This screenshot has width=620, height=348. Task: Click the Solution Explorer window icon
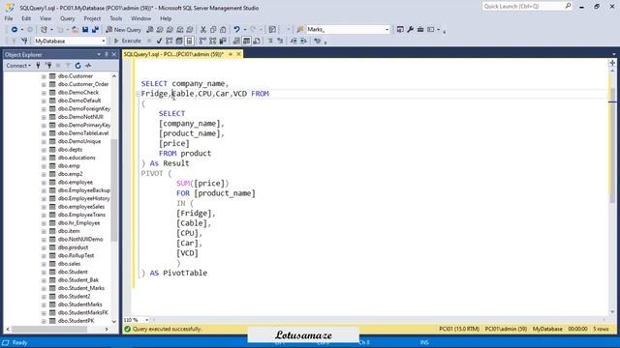[400, 30]
